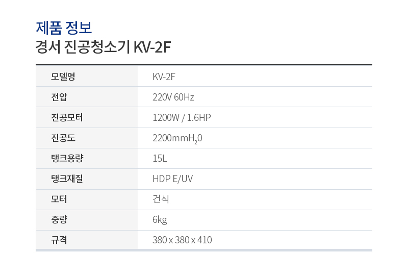Select the 1200W / 1.6HP value

(x=182, y=117)
